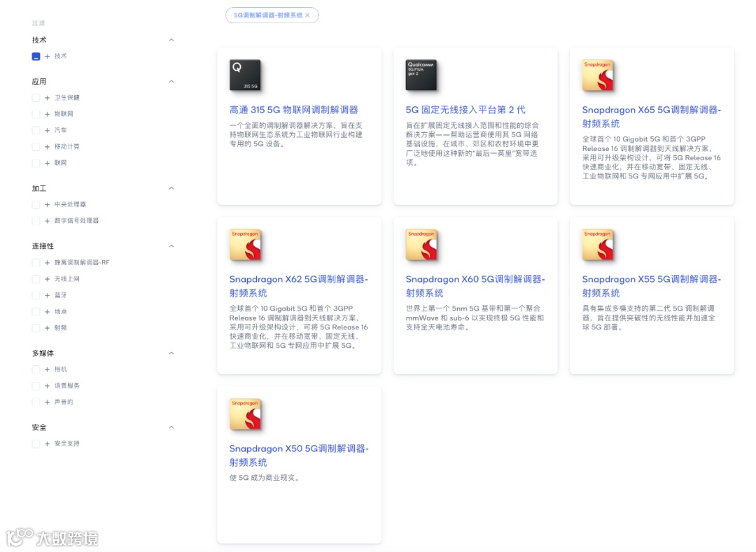The height and width of the screenshot is (552, 756).
Task: Collapse the 技术 filter section chevron
Action: 171,40
